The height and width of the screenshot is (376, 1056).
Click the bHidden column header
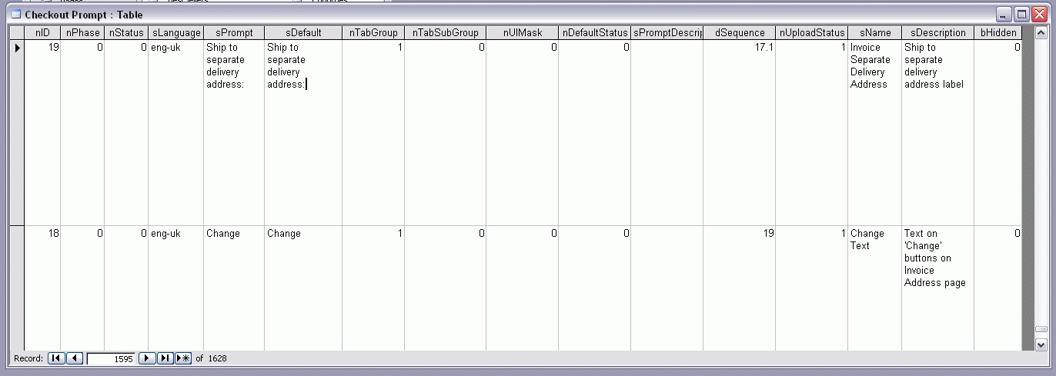(998, 33)
